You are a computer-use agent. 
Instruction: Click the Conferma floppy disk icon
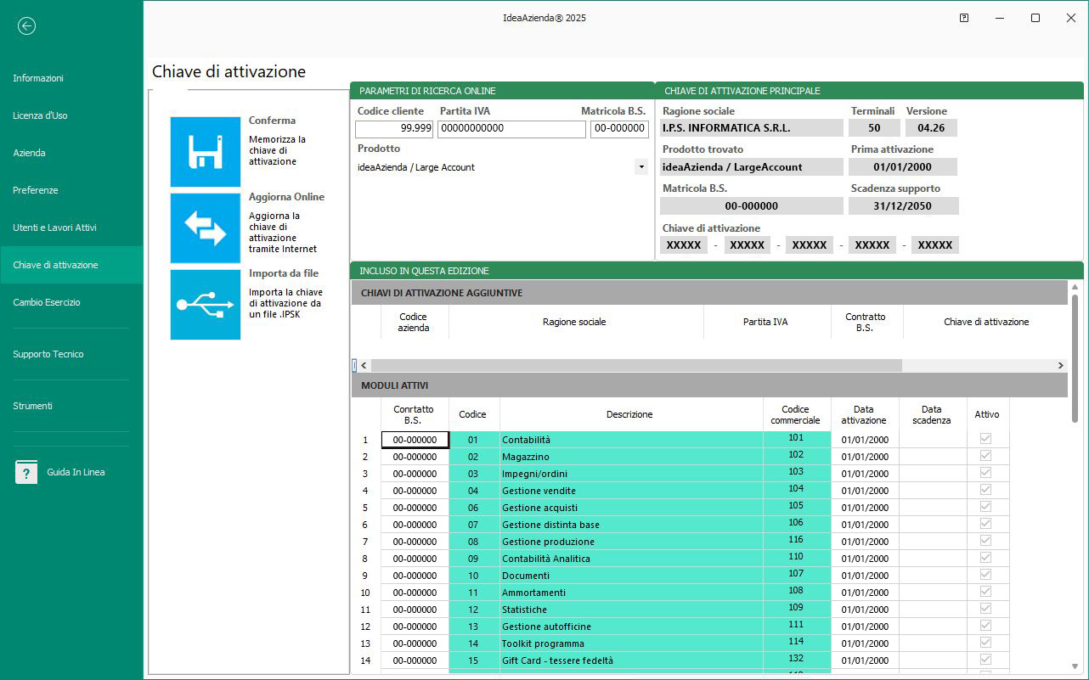click(x=206, y=152)
